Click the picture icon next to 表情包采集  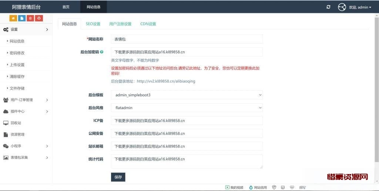(6, 157)
